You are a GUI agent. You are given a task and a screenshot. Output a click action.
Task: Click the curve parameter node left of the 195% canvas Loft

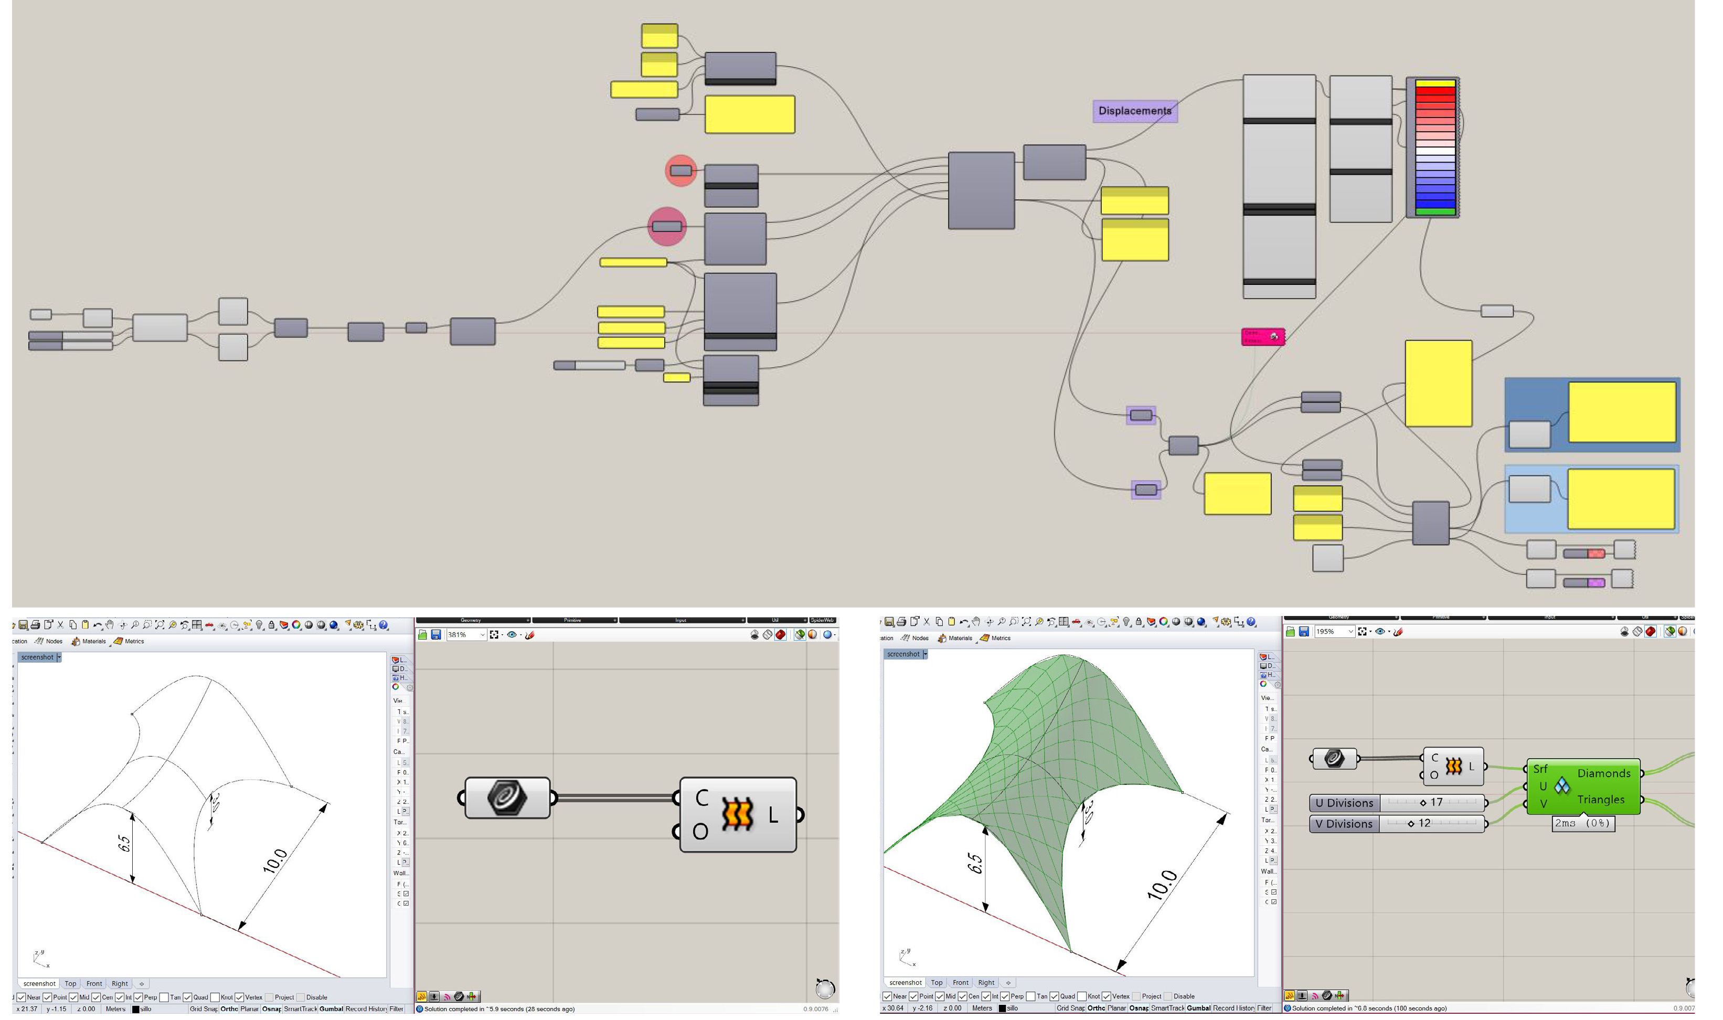pyautogui.click(x=1334, y=759)
